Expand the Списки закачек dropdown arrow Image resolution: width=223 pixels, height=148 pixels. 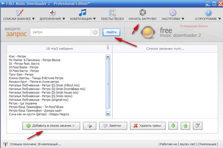[33, 19]
